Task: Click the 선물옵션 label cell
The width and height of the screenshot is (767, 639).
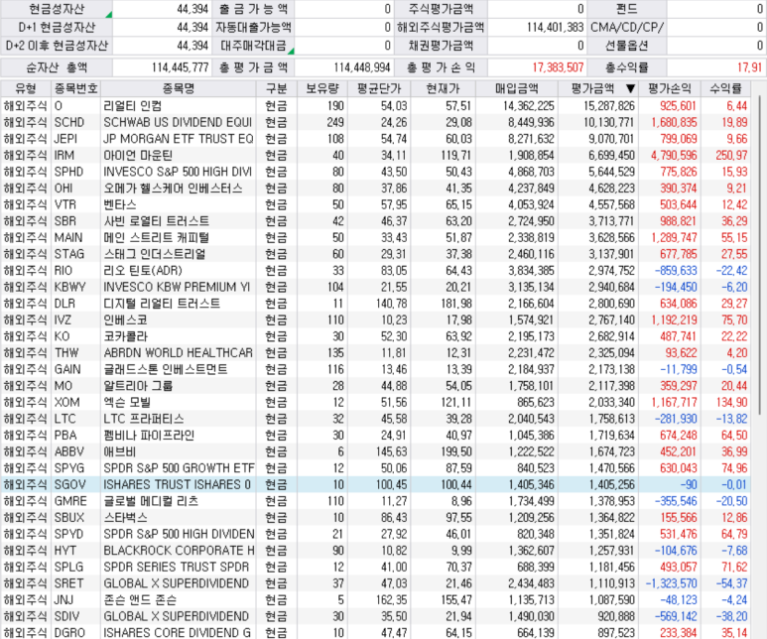Action: coord(627,46)
